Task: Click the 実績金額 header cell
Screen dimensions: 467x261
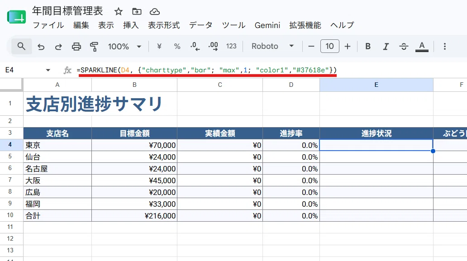Action: tap(220, 133)
